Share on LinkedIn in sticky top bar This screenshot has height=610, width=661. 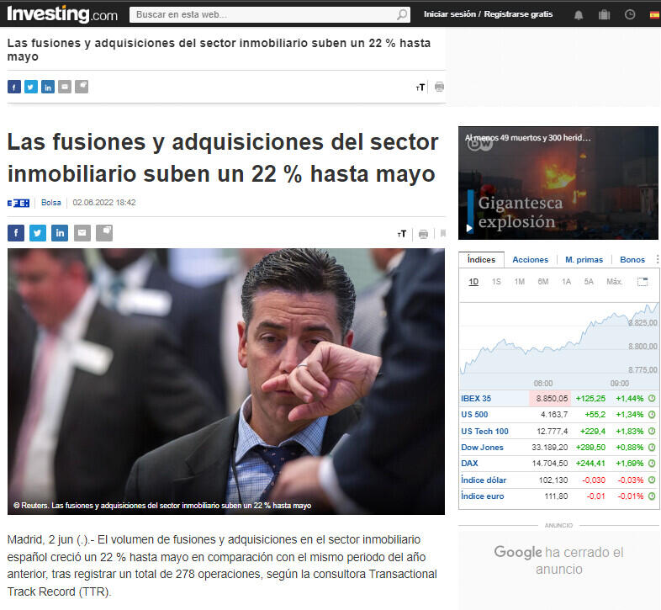(48, 87)
